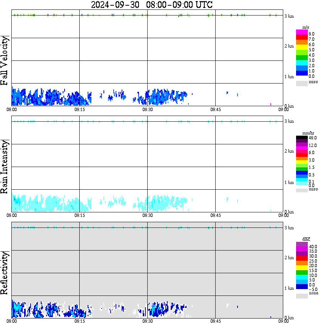Click the "2 km" label beside Reflectivity panel
This screenshot has height=328, width=321.
coord(289,258)
